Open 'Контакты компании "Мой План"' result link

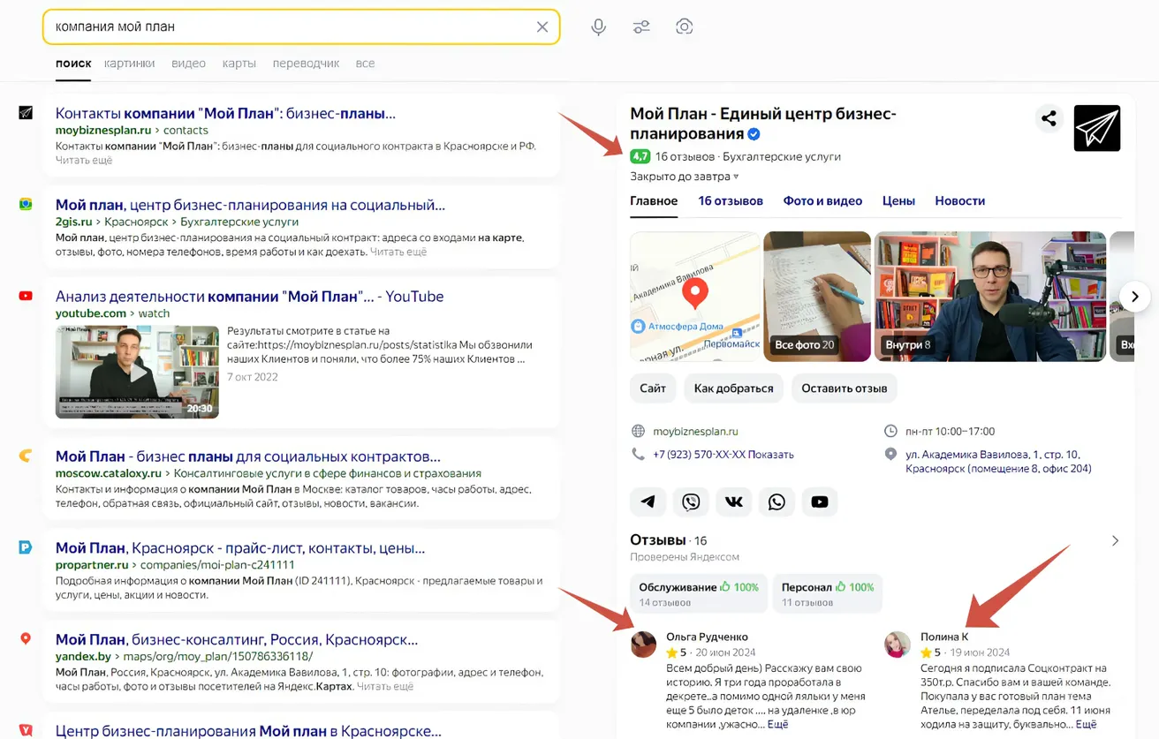225,114
